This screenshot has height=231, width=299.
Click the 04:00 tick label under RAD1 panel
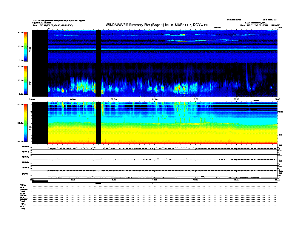click(x=72, y=99)
